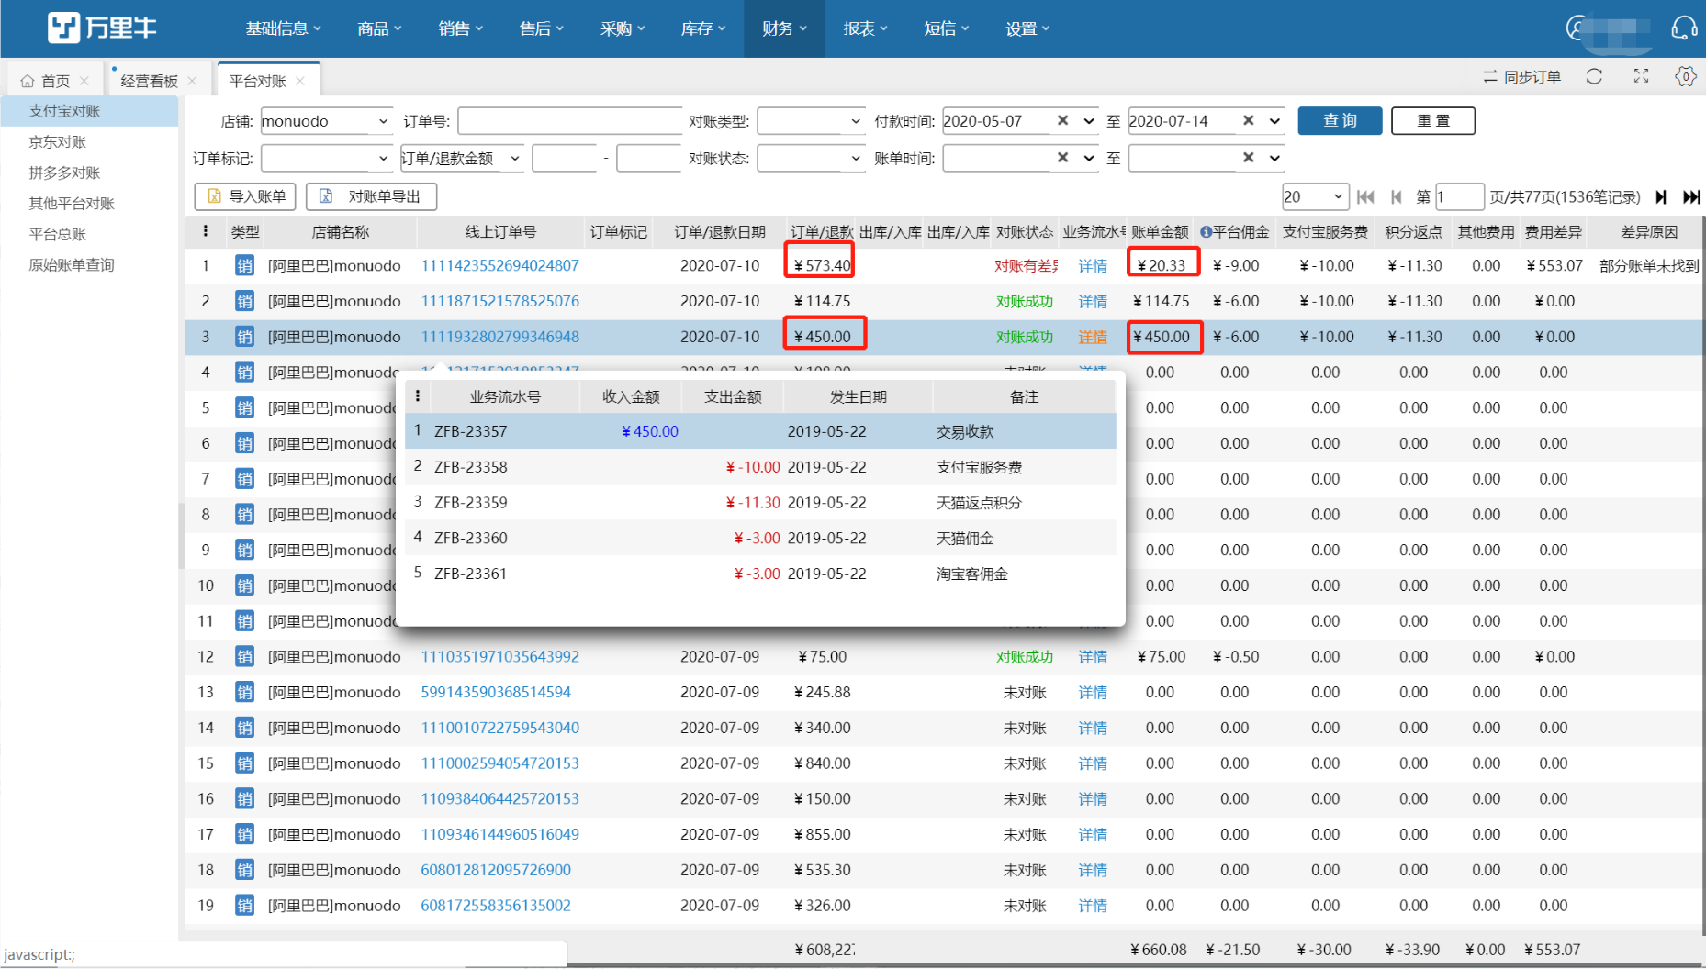Viewport: 1706px width, 969px height.
Task: Open the 财务 menu
Action: (x=784, y=28)
